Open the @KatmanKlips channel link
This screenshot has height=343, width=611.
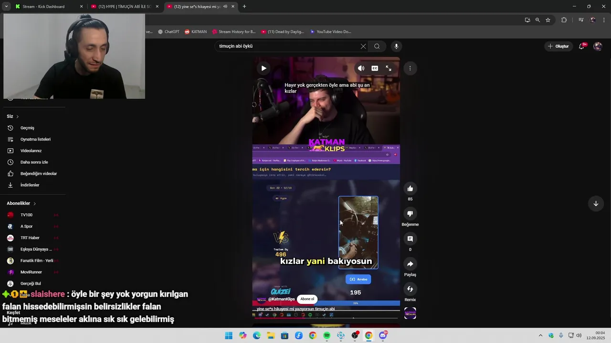(x=282, y=299)
